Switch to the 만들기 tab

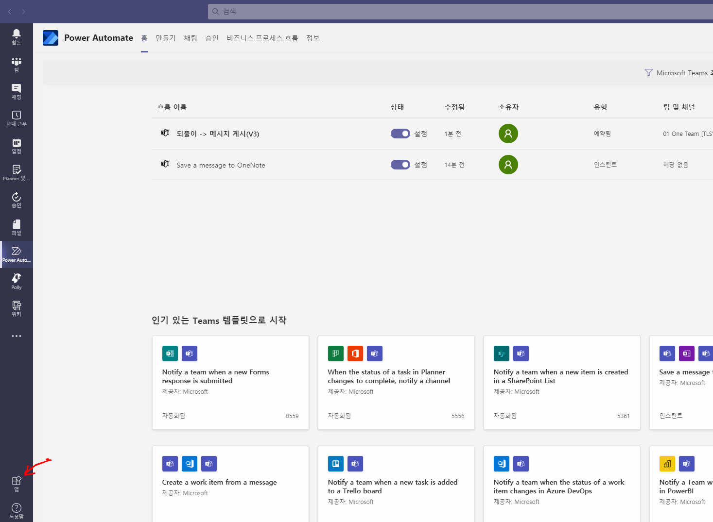pos(166,38)
